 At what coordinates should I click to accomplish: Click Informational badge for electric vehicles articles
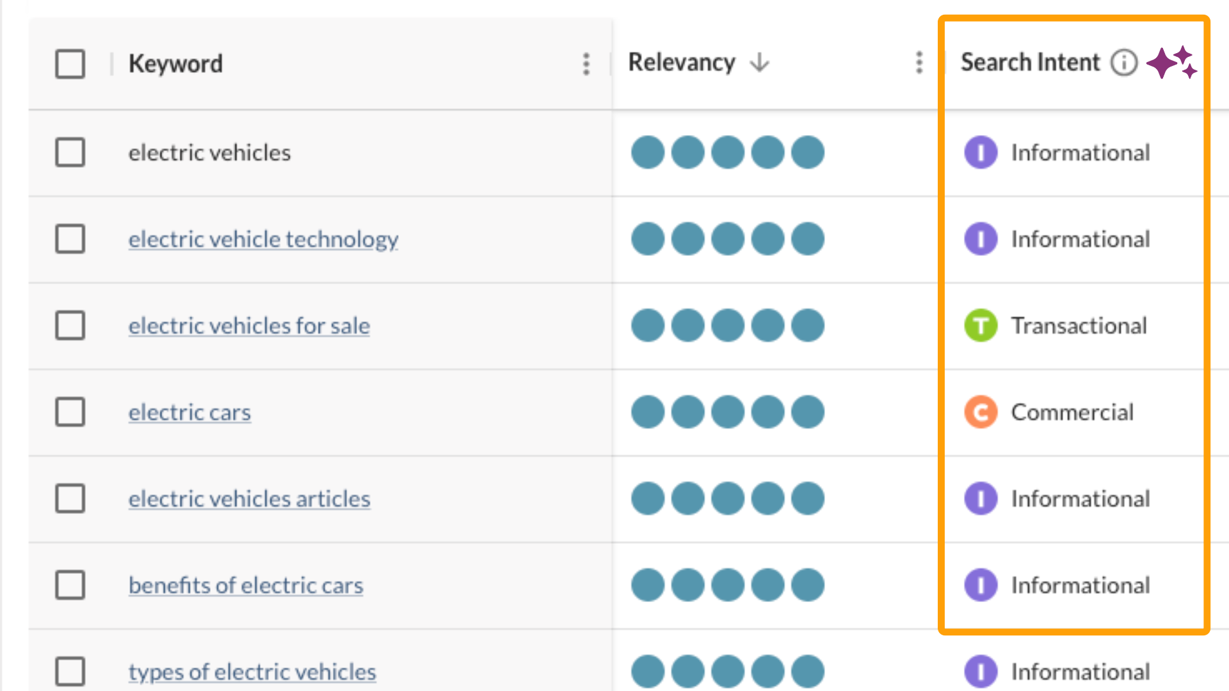tap(981, 498)
